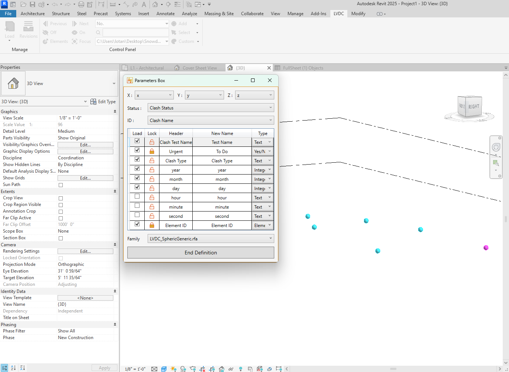
Task: Save the project using the disk icon
Action: (32, 4)
